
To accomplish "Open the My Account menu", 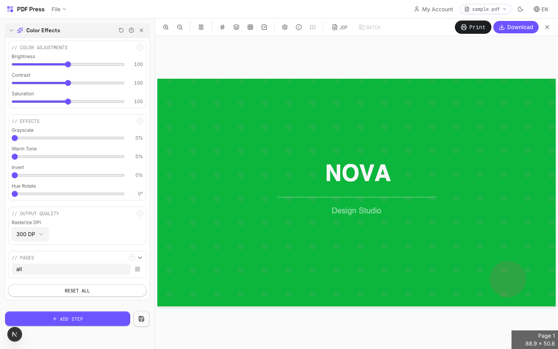I will pyautogui.click(x=434, y=9).
